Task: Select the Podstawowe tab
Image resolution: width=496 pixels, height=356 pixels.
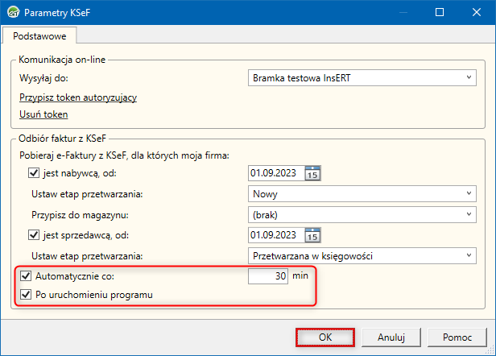Action: click(39, 35)
